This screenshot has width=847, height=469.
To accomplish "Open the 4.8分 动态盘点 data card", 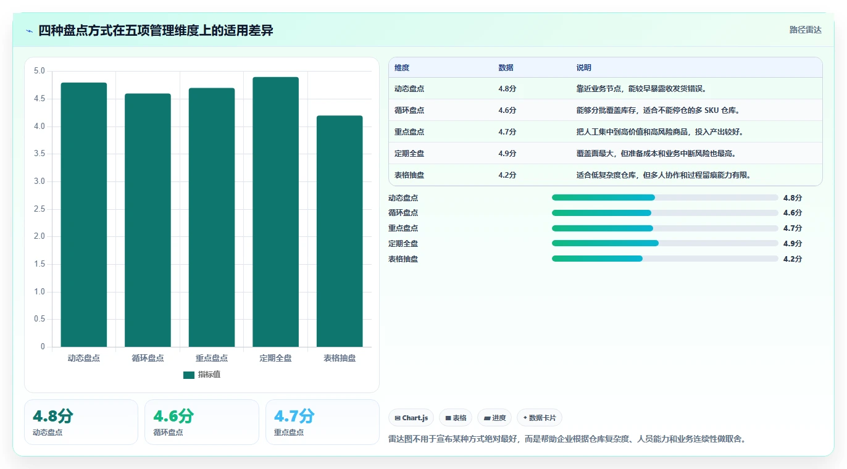I will pyautogui.click(x=81, y=422).
